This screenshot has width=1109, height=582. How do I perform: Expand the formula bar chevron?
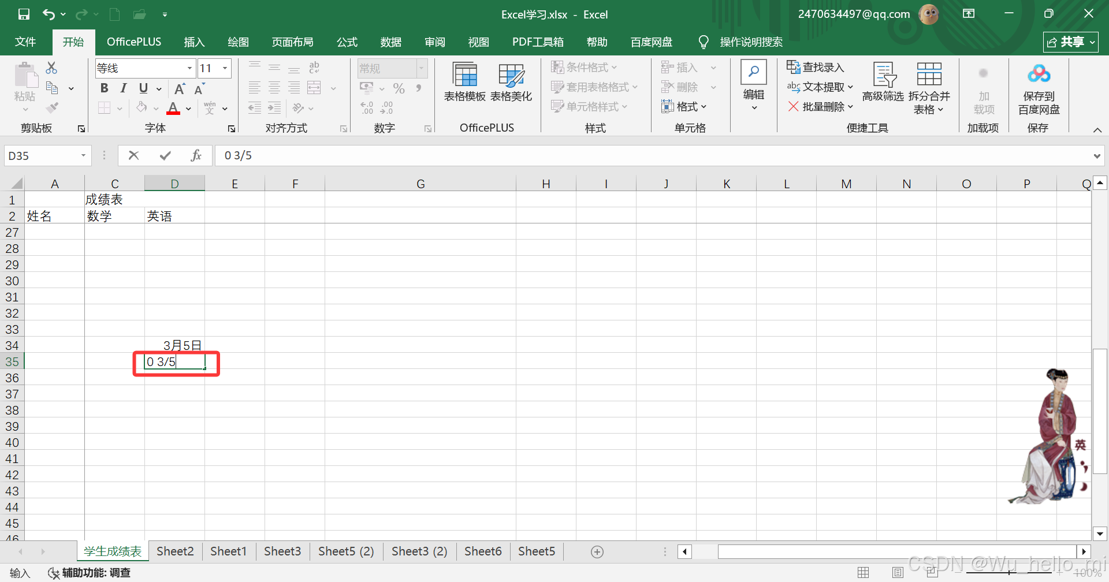coord(1096,156)
